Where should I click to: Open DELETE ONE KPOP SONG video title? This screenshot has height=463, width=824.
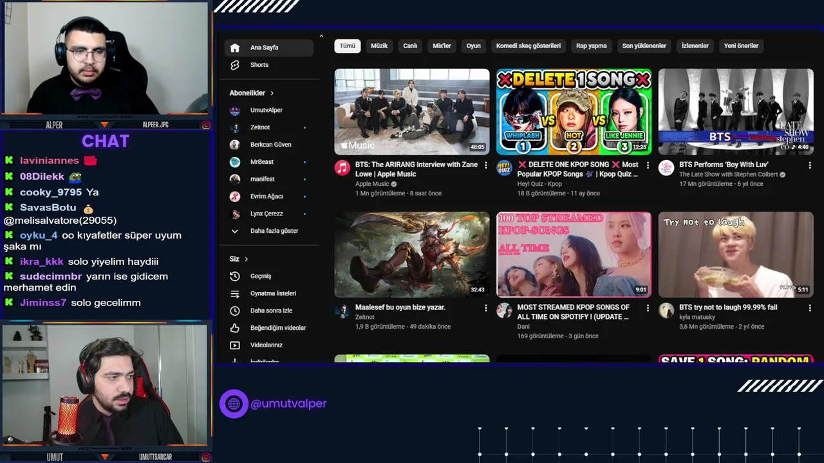point(578,169)
